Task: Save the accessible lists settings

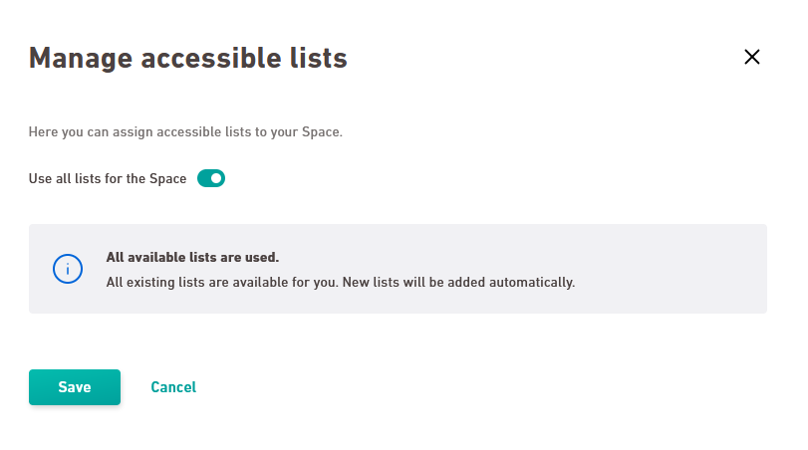Action: pyautogui.click(x=75, y=387)
